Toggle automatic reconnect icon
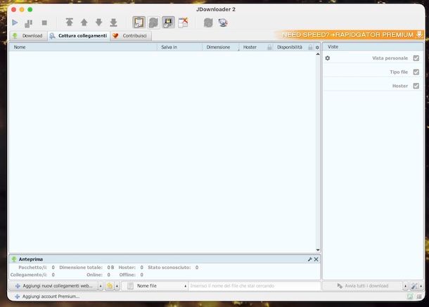 [x=153, y=22]
